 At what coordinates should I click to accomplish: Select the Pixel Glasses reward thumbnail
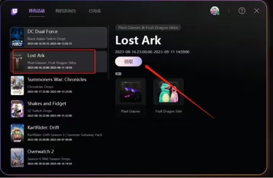click(x=131, y=92)
